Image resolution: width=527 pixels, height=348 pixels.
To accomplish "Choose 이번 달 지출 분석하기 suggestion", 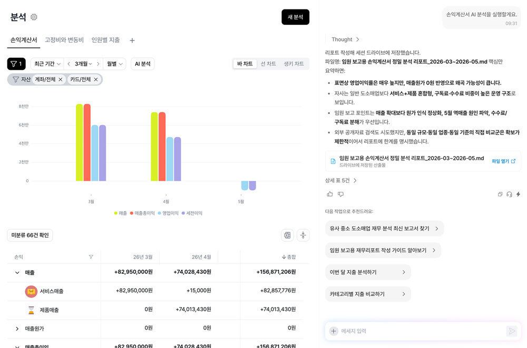I will (368, 272).
